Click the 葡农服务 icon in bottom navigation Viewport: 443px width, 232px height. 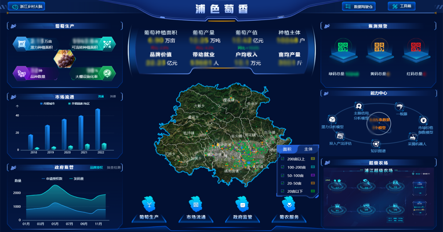tap(289, 204)
